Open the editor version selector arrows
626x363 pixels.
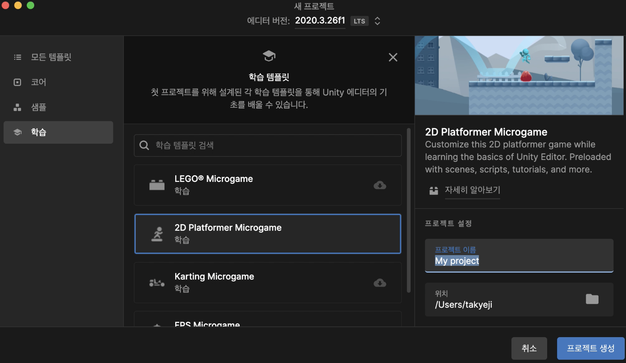pos(378,21)
